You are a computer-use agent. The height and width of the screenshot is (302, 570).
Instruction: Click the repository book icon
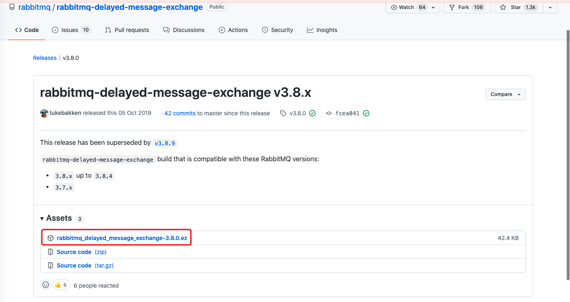point(12,7)
